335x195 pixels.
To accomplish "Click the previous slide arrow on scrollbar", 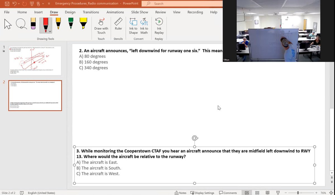I will coord(332,177).
